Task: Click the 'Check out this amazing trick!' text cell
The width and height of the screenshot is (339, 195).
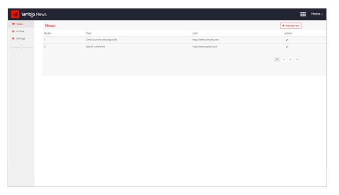Action: click(x=101, y=40)
